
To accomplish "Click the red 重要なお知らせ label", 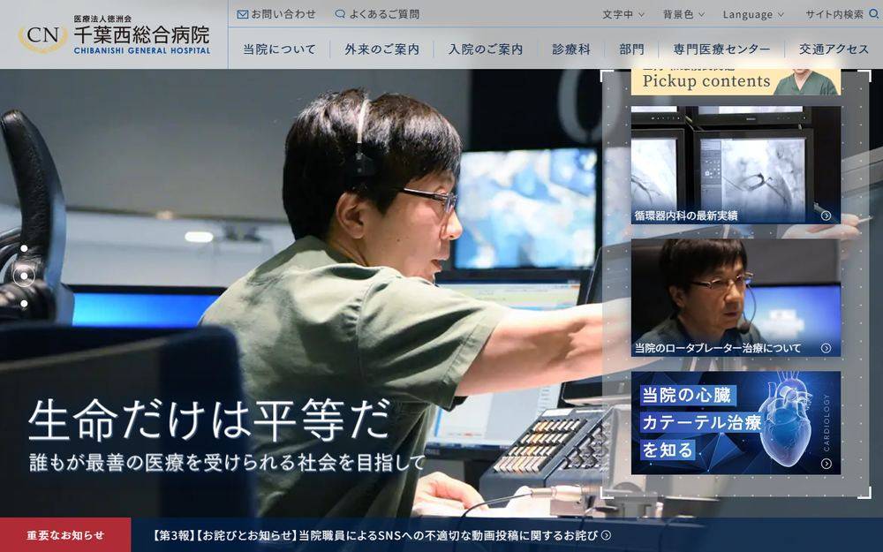I will [x=65, y=535].
